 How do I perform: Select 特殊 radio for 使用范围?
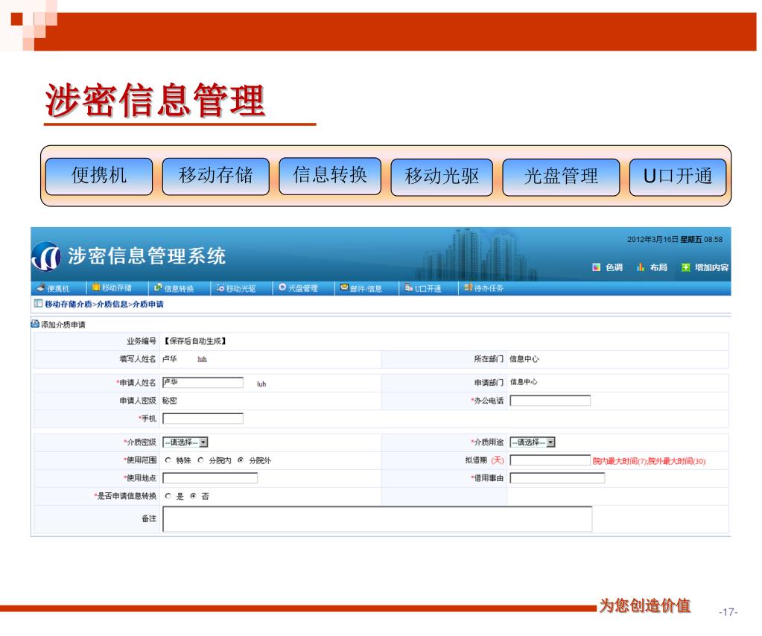168,460
